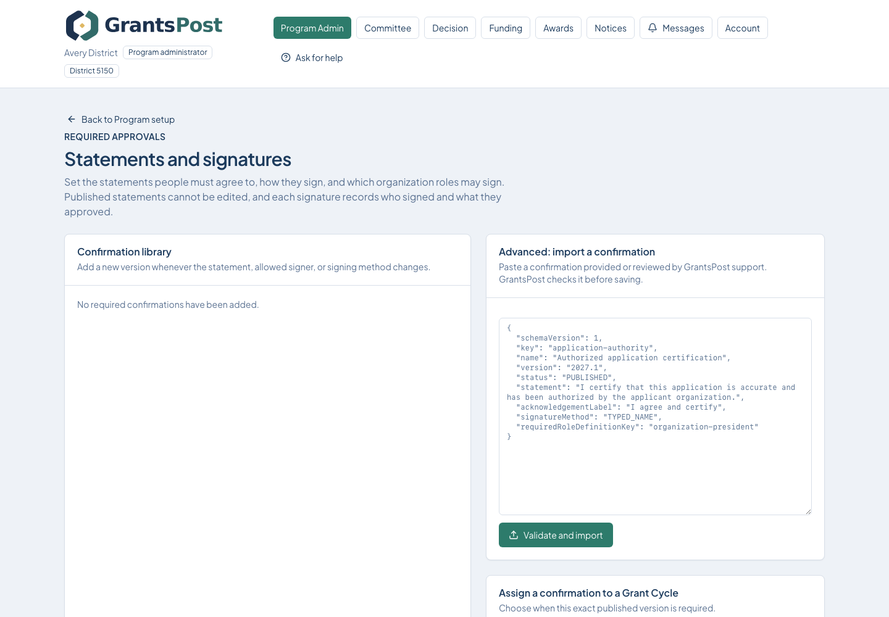Open the Account menu
The image size is (889, 617).
point(743,28)
